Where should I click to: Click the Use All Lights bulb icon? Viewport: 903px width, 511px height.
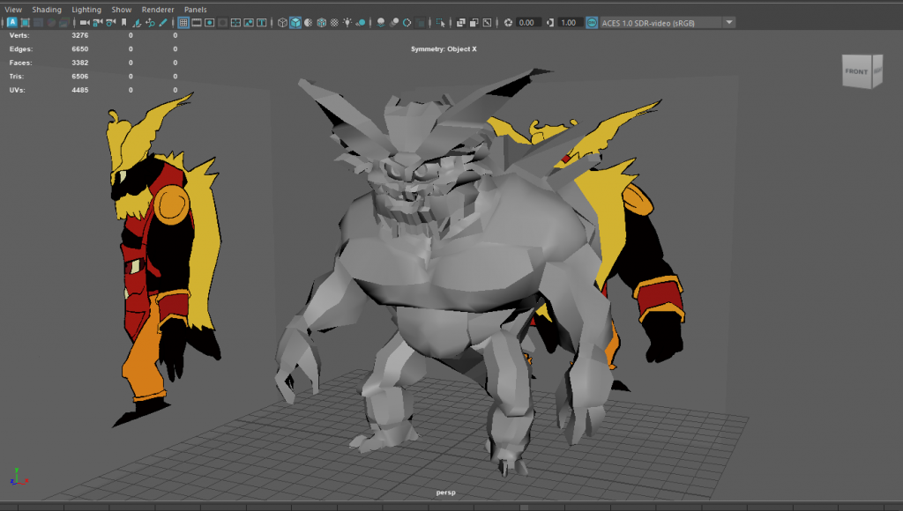coord(348,22)
